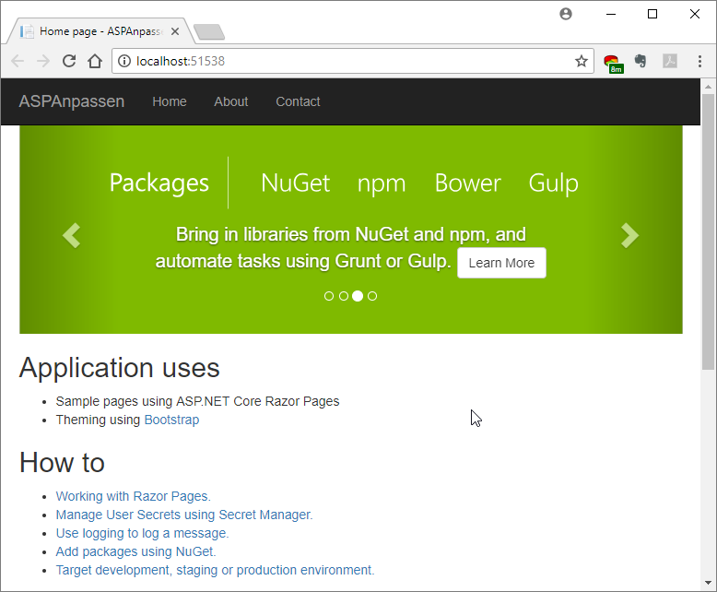Select the second carousel indicator dot
The width and height of the screenshot is (717, 592).
[343, 296]
